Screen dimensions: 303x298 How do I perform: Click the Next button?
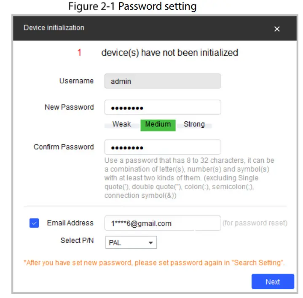272,282
